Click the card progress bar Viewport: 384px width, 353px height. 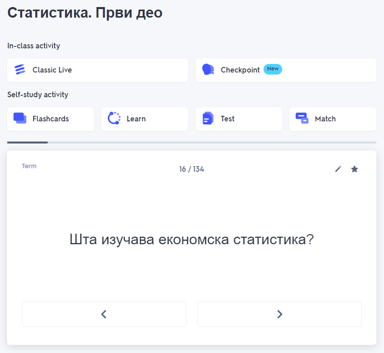click(x=192, y=143)
